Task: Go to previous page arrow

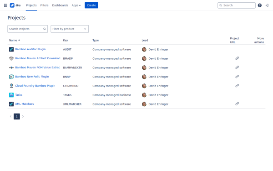Action: [x=10, y=116]
